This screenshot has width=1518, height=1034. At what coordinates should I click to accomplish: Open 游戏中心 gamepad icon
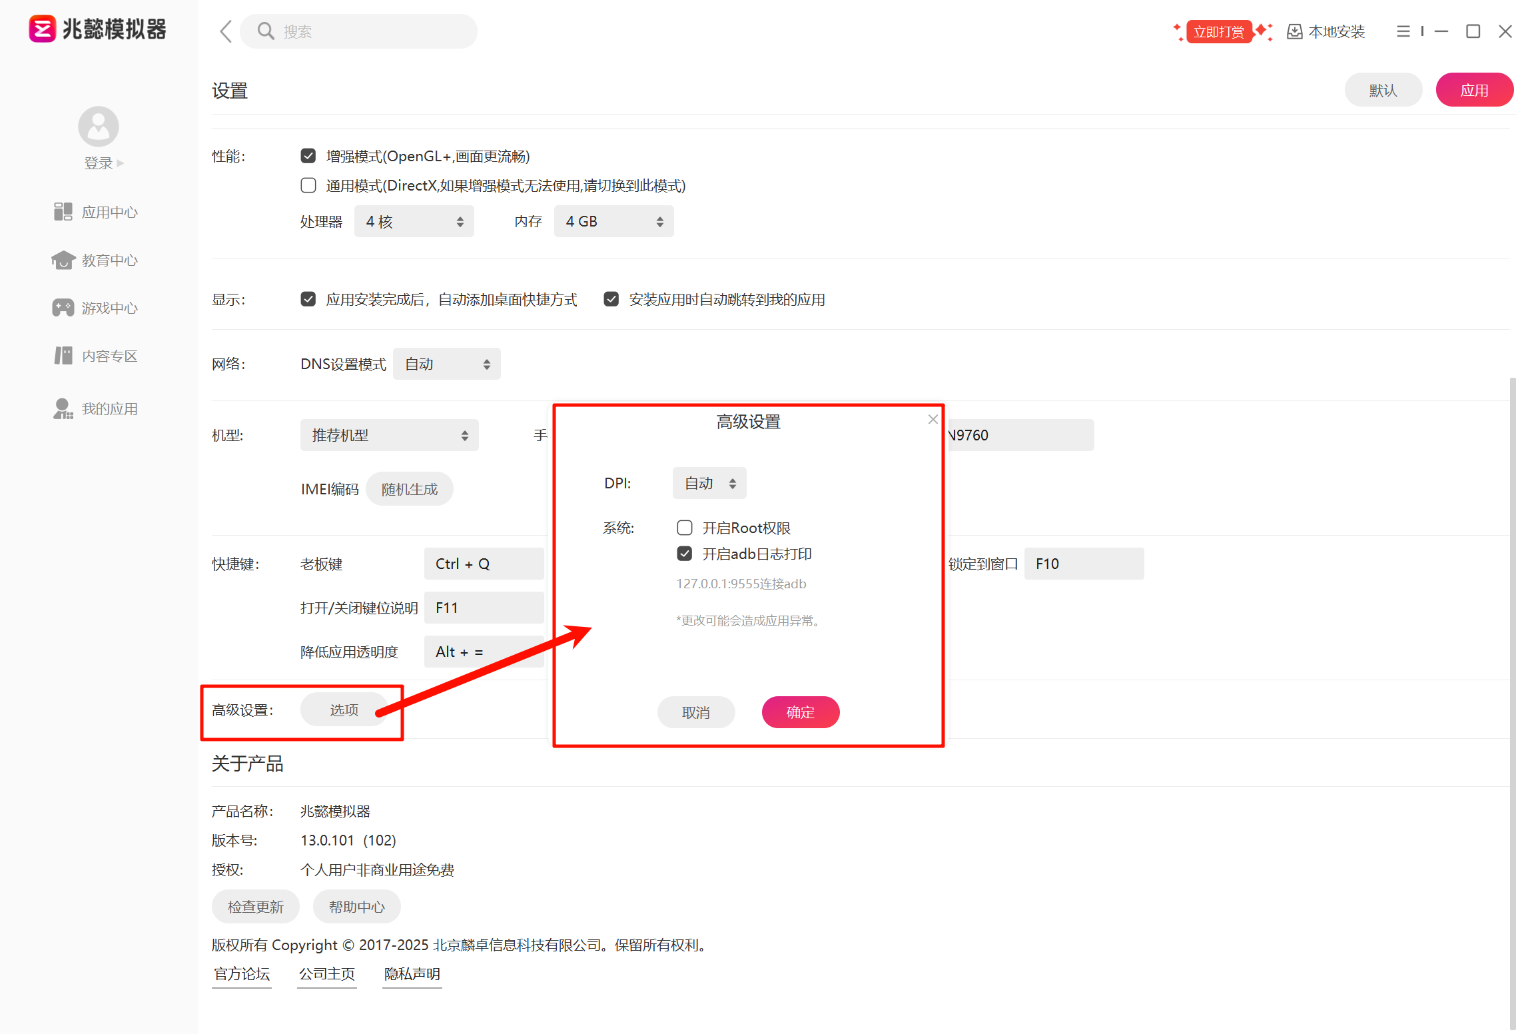tap(63, 308)
